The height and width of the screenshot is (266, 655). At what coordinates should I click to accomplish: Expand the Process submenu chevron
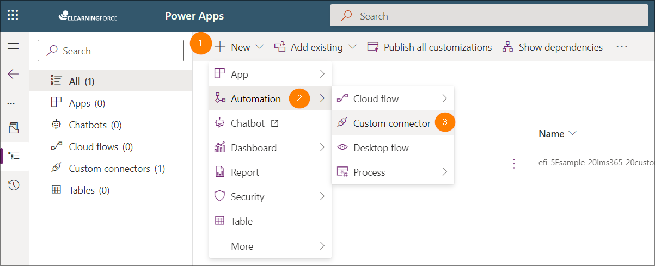tap(445, 172)
